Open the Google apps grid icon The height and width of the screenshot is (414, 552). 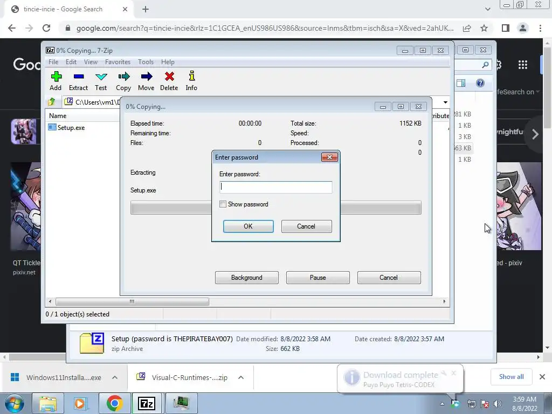(x=523, y=65)
